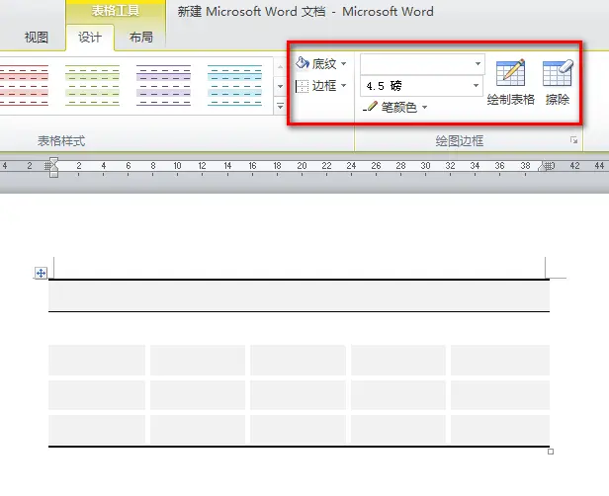Click the 底纹 paint bucket icon
Screen dimensions: 609x496
pos(303,63)
